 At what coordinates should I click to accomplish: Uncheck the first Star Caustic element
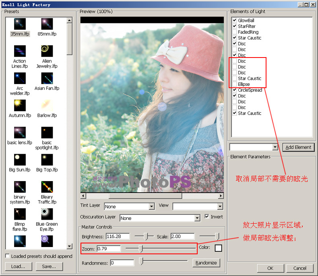235,38
